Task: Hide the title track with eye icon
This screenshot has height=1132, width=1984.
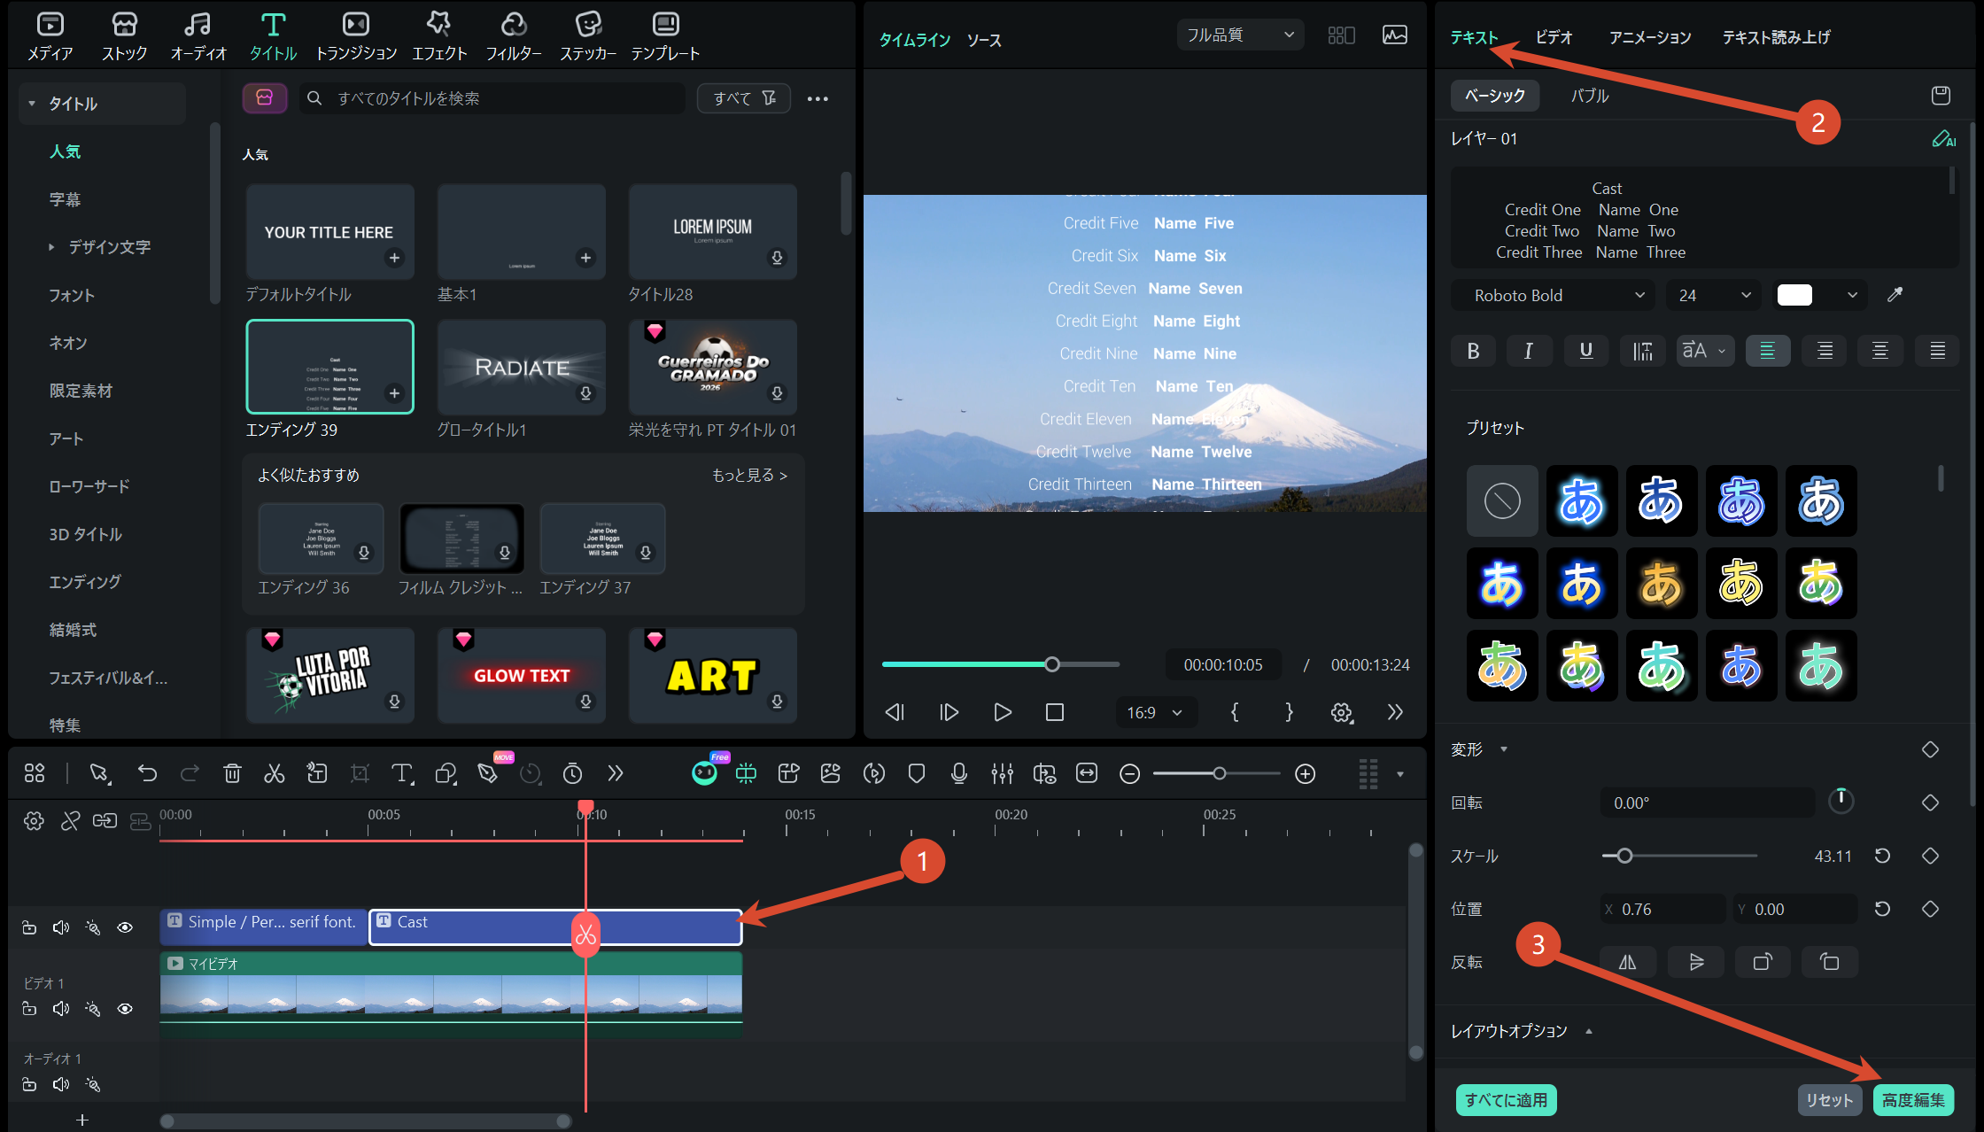Action: tap(125, 927)
